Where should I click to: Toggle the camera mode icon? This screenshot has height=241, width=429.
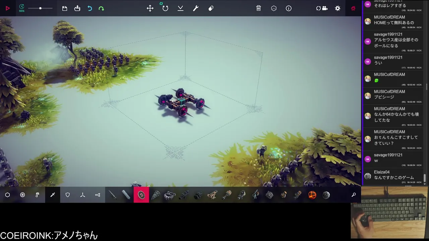322,8
